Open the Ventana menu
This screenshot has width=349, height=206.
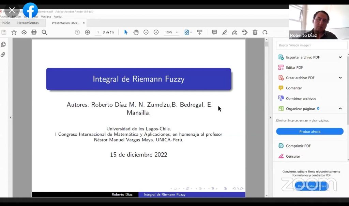[x=46, y=17]
